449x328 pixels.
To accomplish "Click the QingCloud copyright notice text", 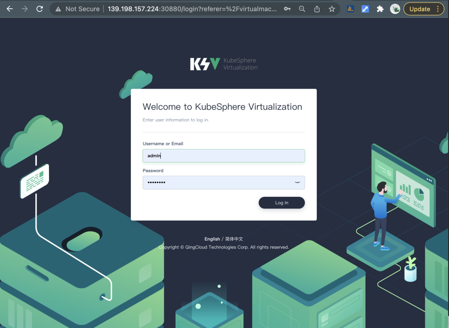I will tap(224, 247).
